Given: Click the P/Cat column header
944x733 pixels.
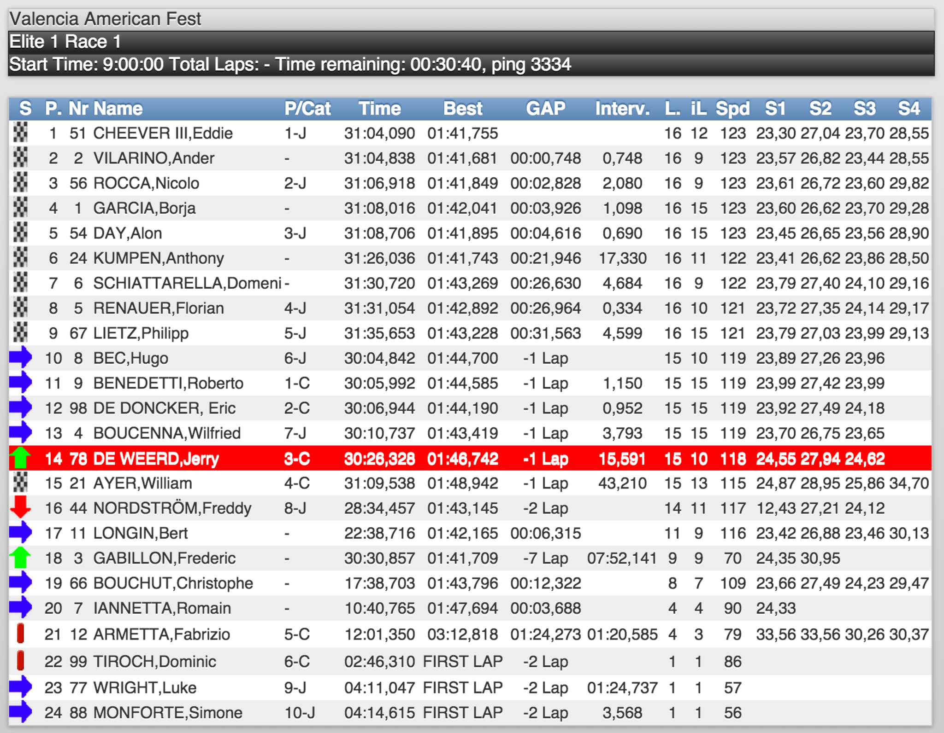Looking at the screenshot, I should click(307, 109).
